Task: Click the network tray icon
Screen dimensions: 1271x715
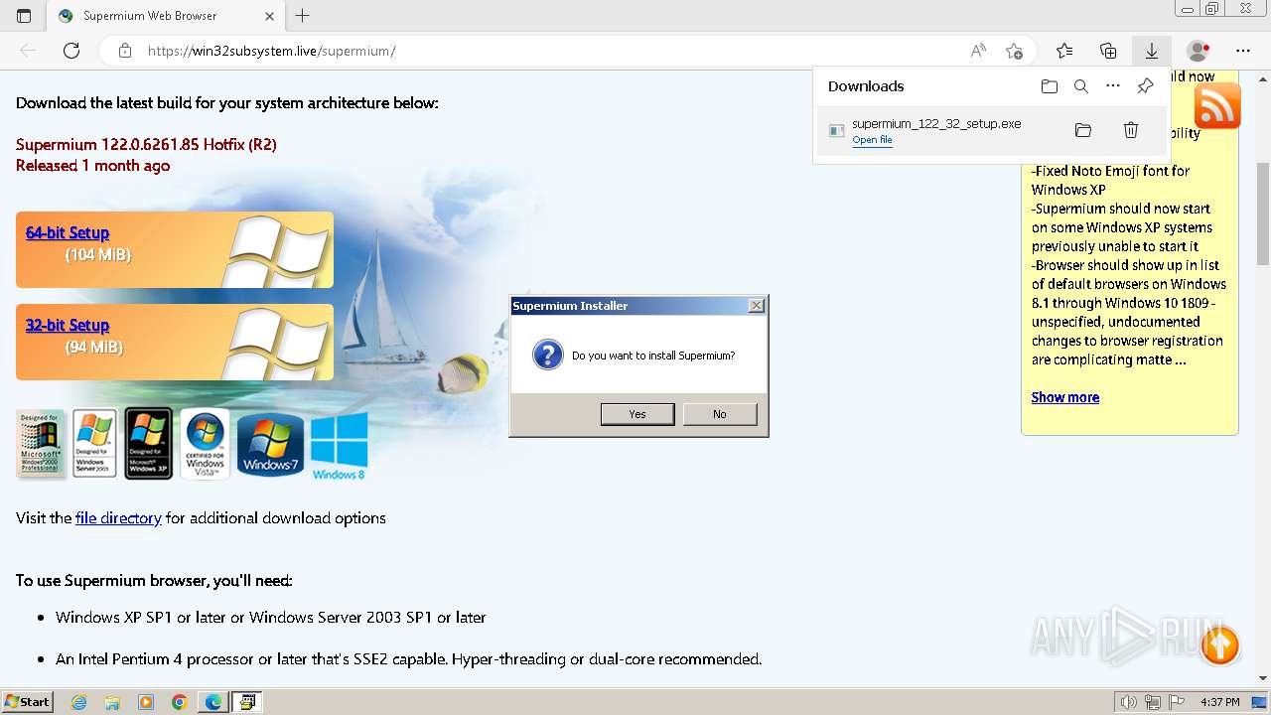Action: pos(1153,702)
